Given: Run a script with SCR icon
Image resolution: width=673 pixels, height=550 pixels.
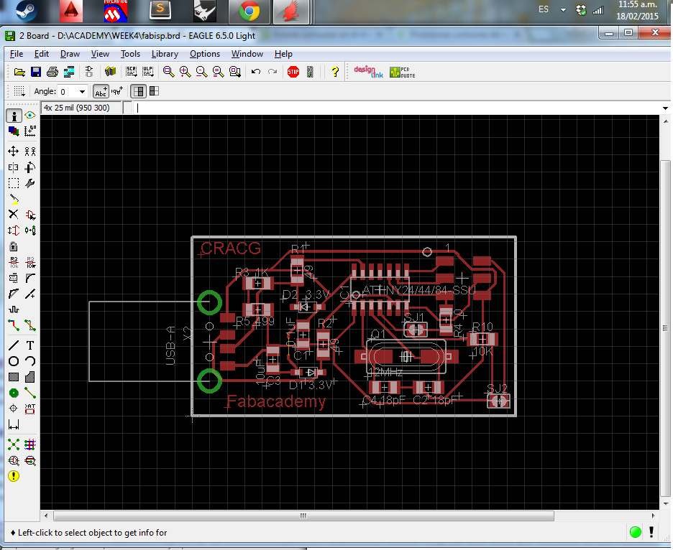Looking at the screenshot, I should coord(131,72).
